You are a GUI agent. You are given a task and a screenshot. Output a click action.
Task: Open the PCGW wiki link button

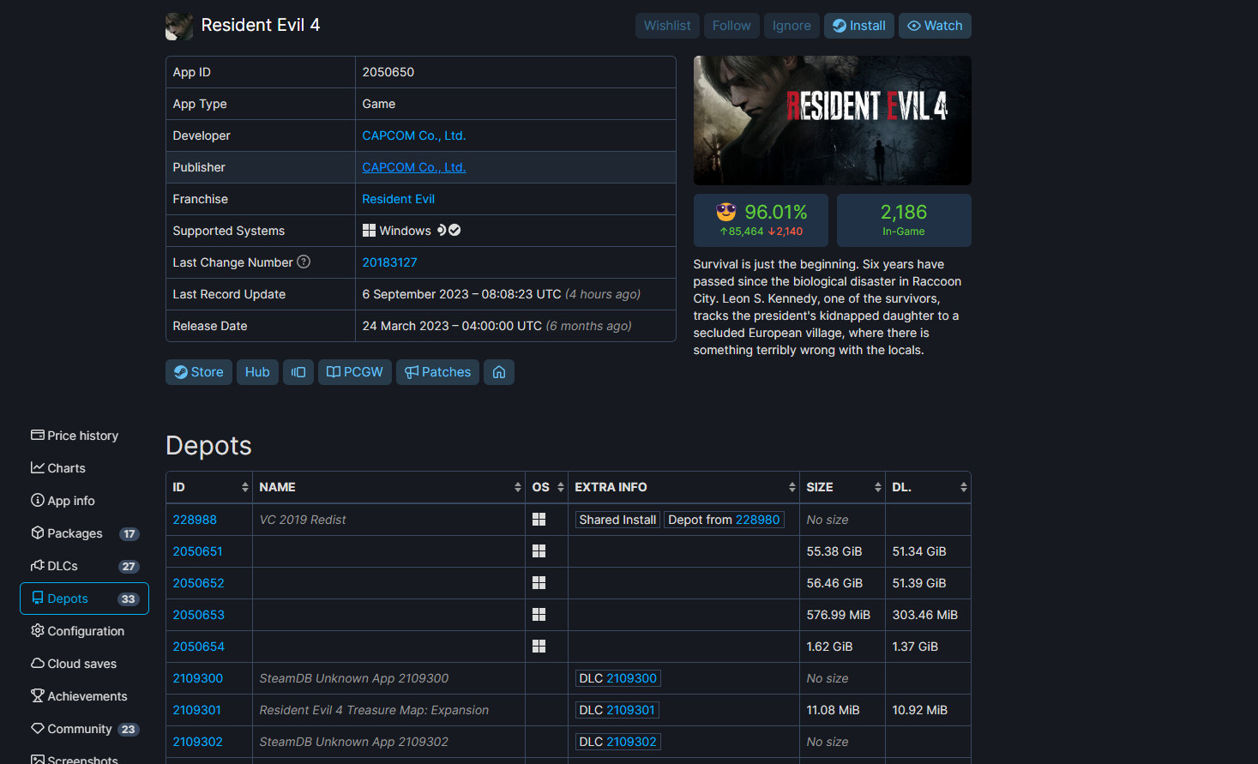click(x=355, y=372)
